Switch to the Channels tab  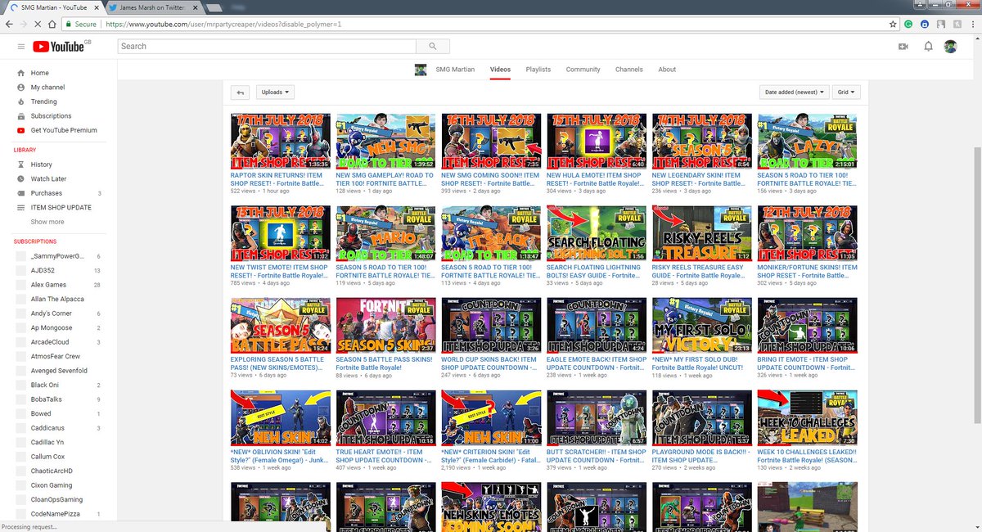pyautogui.click(x=629, y=70)
